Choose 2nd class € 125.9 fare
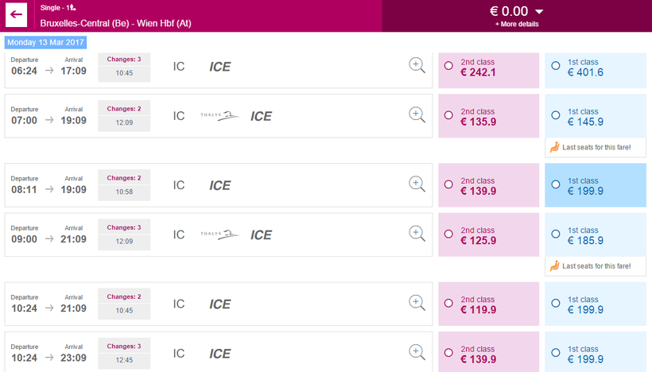The width and height of the screenshot is (652, 372). click(448, 234)
